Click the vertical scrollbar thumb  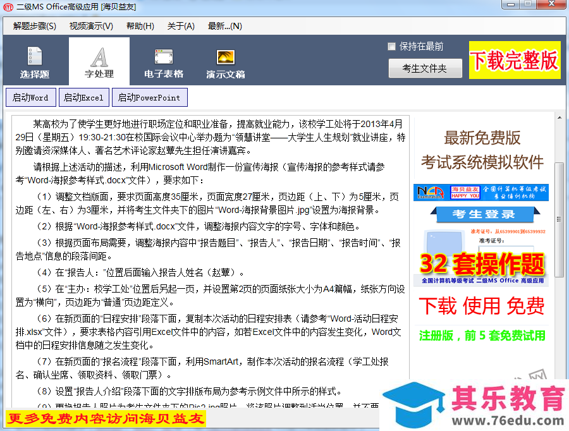coord(560,219)
